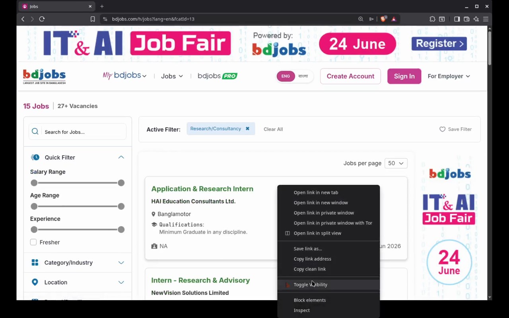Image resolution: width=509 pixels, height=318 pixels.
Task: Click the Clear All filter link
Action: [273, 129]
